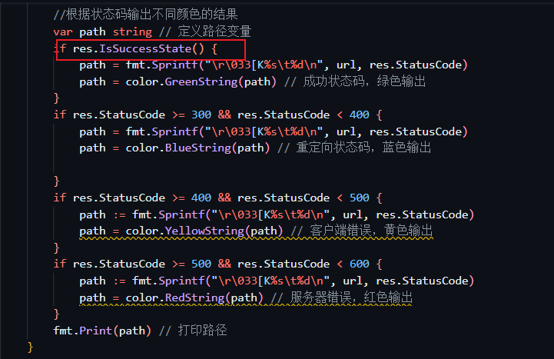Click GreenString in the color call
The height and width of the screenshot is (359, 554).
[x=201, y=81]
